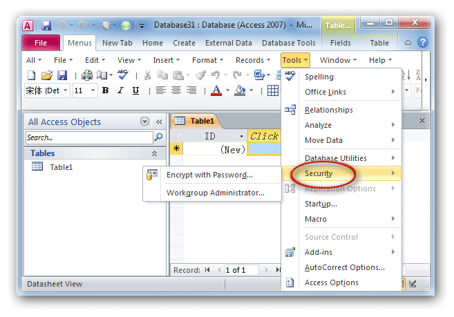Image resolution: width=454 pixels, height=317 pixels.
Task: Collapse the navigation pane with shutter button
Action: (x=159, y=122)
